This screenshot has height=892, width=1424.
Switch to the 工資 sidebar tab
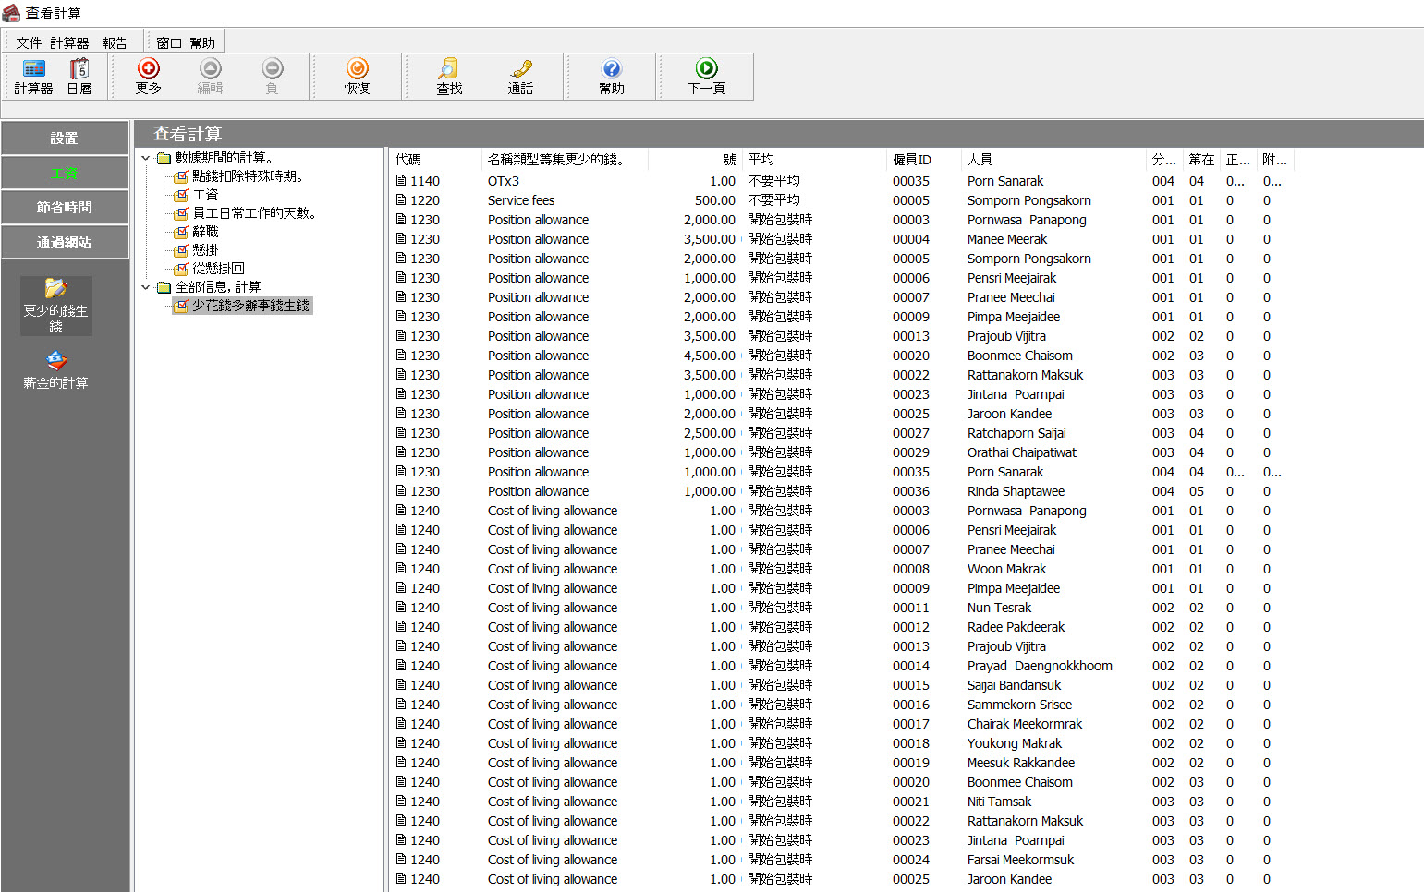point(65,173)
